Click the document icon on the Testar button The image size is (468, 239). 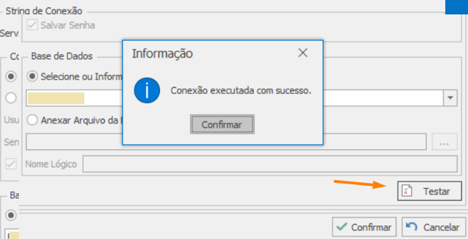click(406, 191)
